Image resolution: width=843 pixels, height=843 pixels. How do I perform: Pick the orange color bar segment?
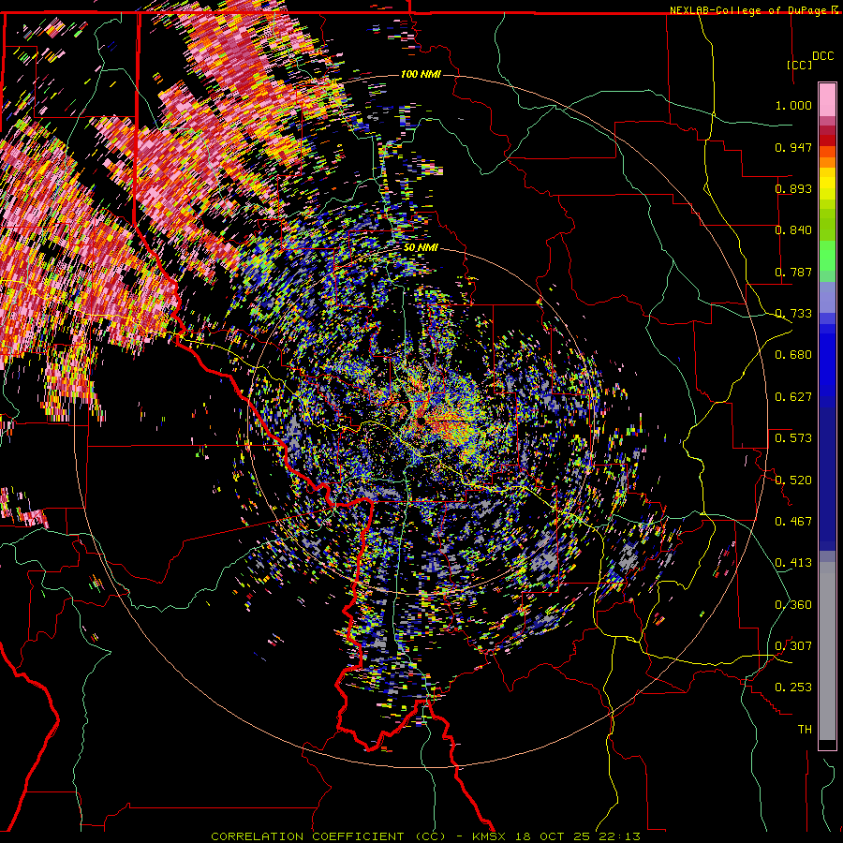click(827, 162)
